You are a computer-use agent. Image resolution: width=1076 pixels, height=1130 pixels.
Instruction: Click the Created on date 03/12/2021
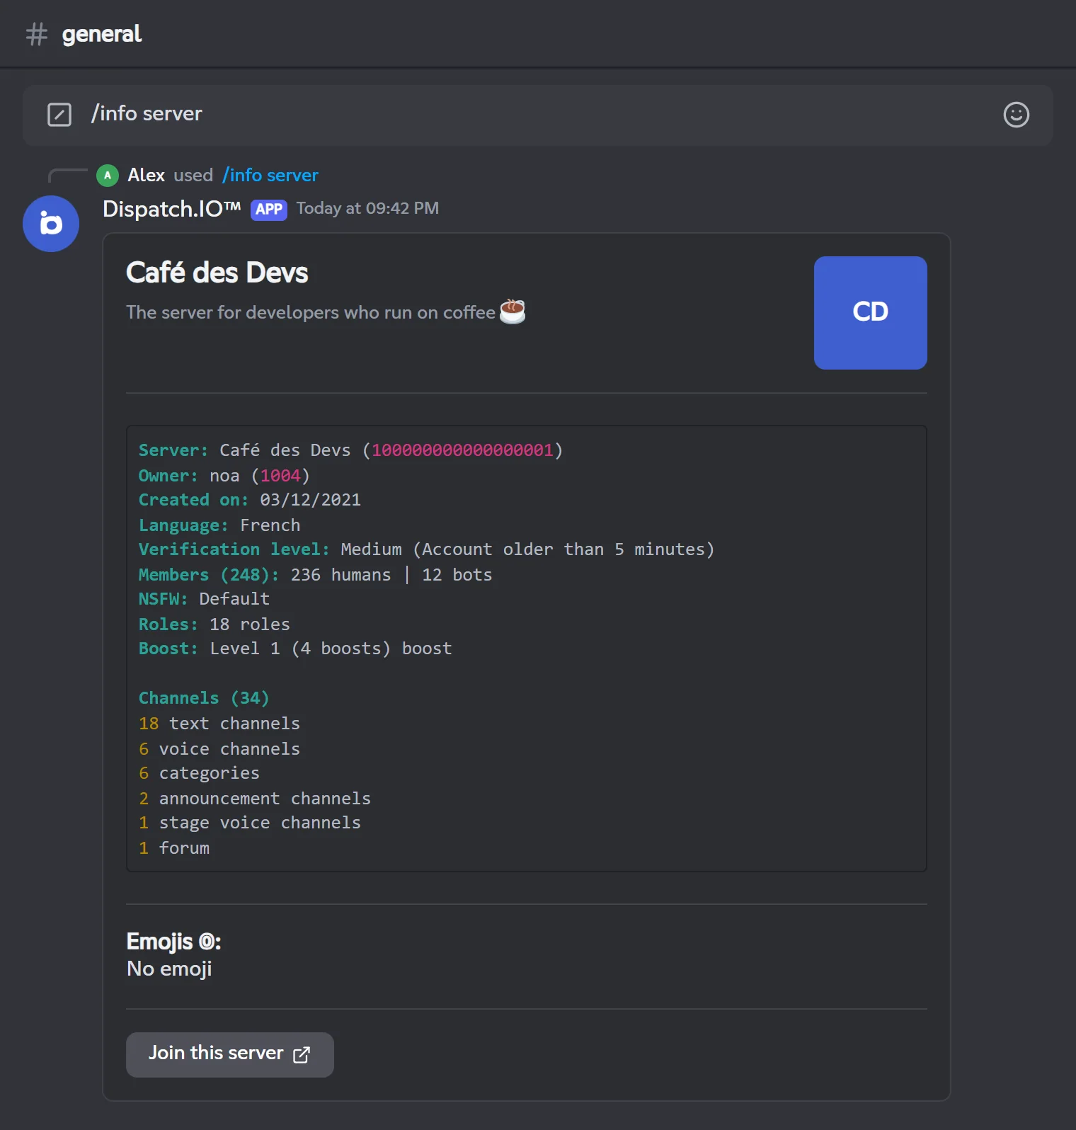tap(310, 500)
